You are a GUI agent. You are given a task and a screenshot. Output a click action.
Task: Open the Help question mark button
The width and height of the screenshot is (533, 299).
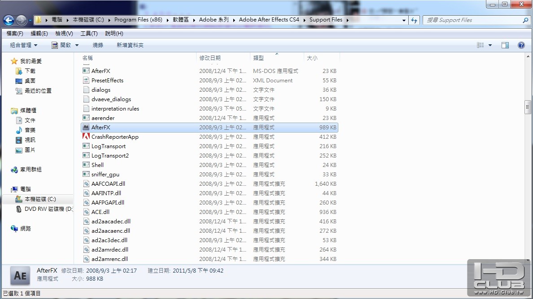point(521,45)
